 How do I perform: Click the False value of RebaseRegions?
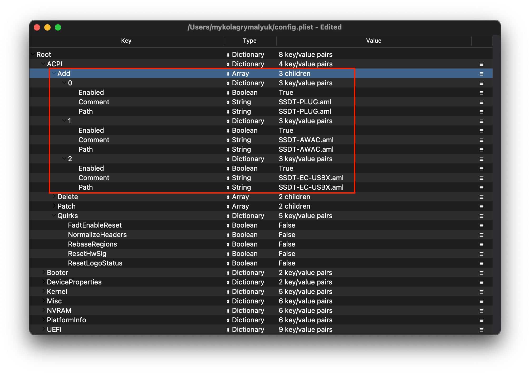[x=287, y=244]
